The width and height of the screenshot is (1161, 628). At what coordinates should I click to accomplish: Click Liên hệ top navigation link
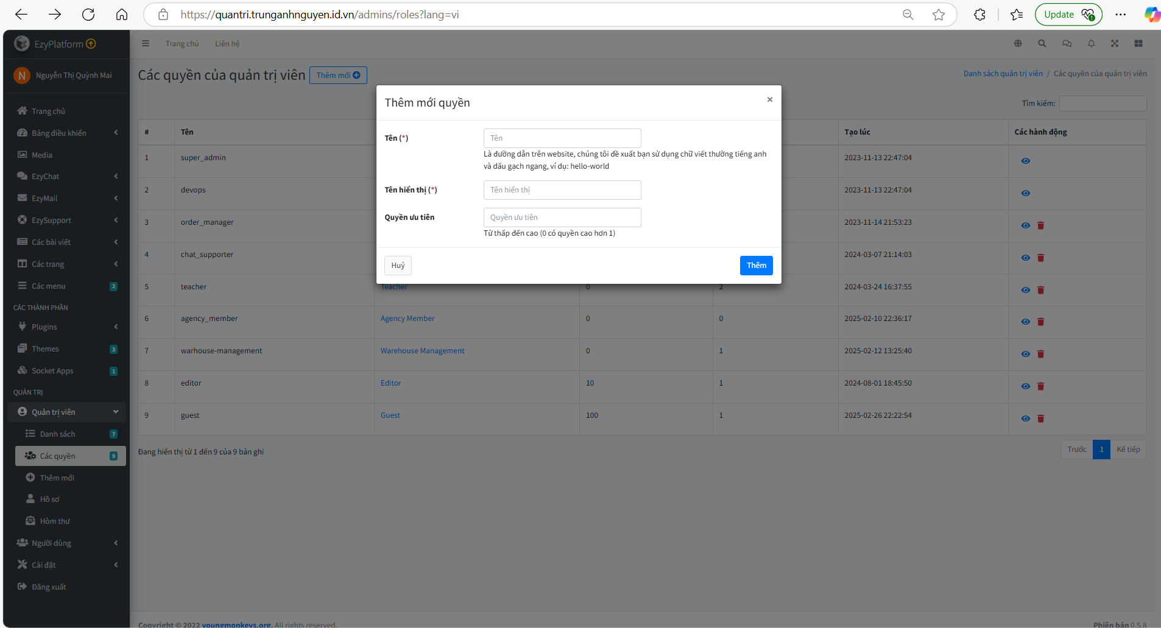click(x=227, y=44)
